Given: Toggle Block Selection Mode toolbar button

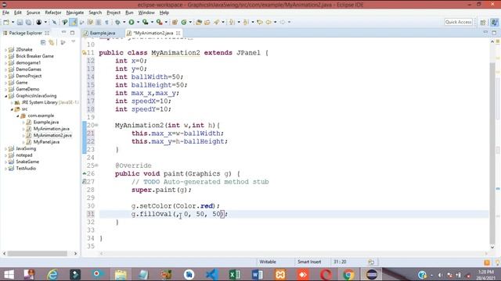Looking at the screenshot, I should (99, 22).
